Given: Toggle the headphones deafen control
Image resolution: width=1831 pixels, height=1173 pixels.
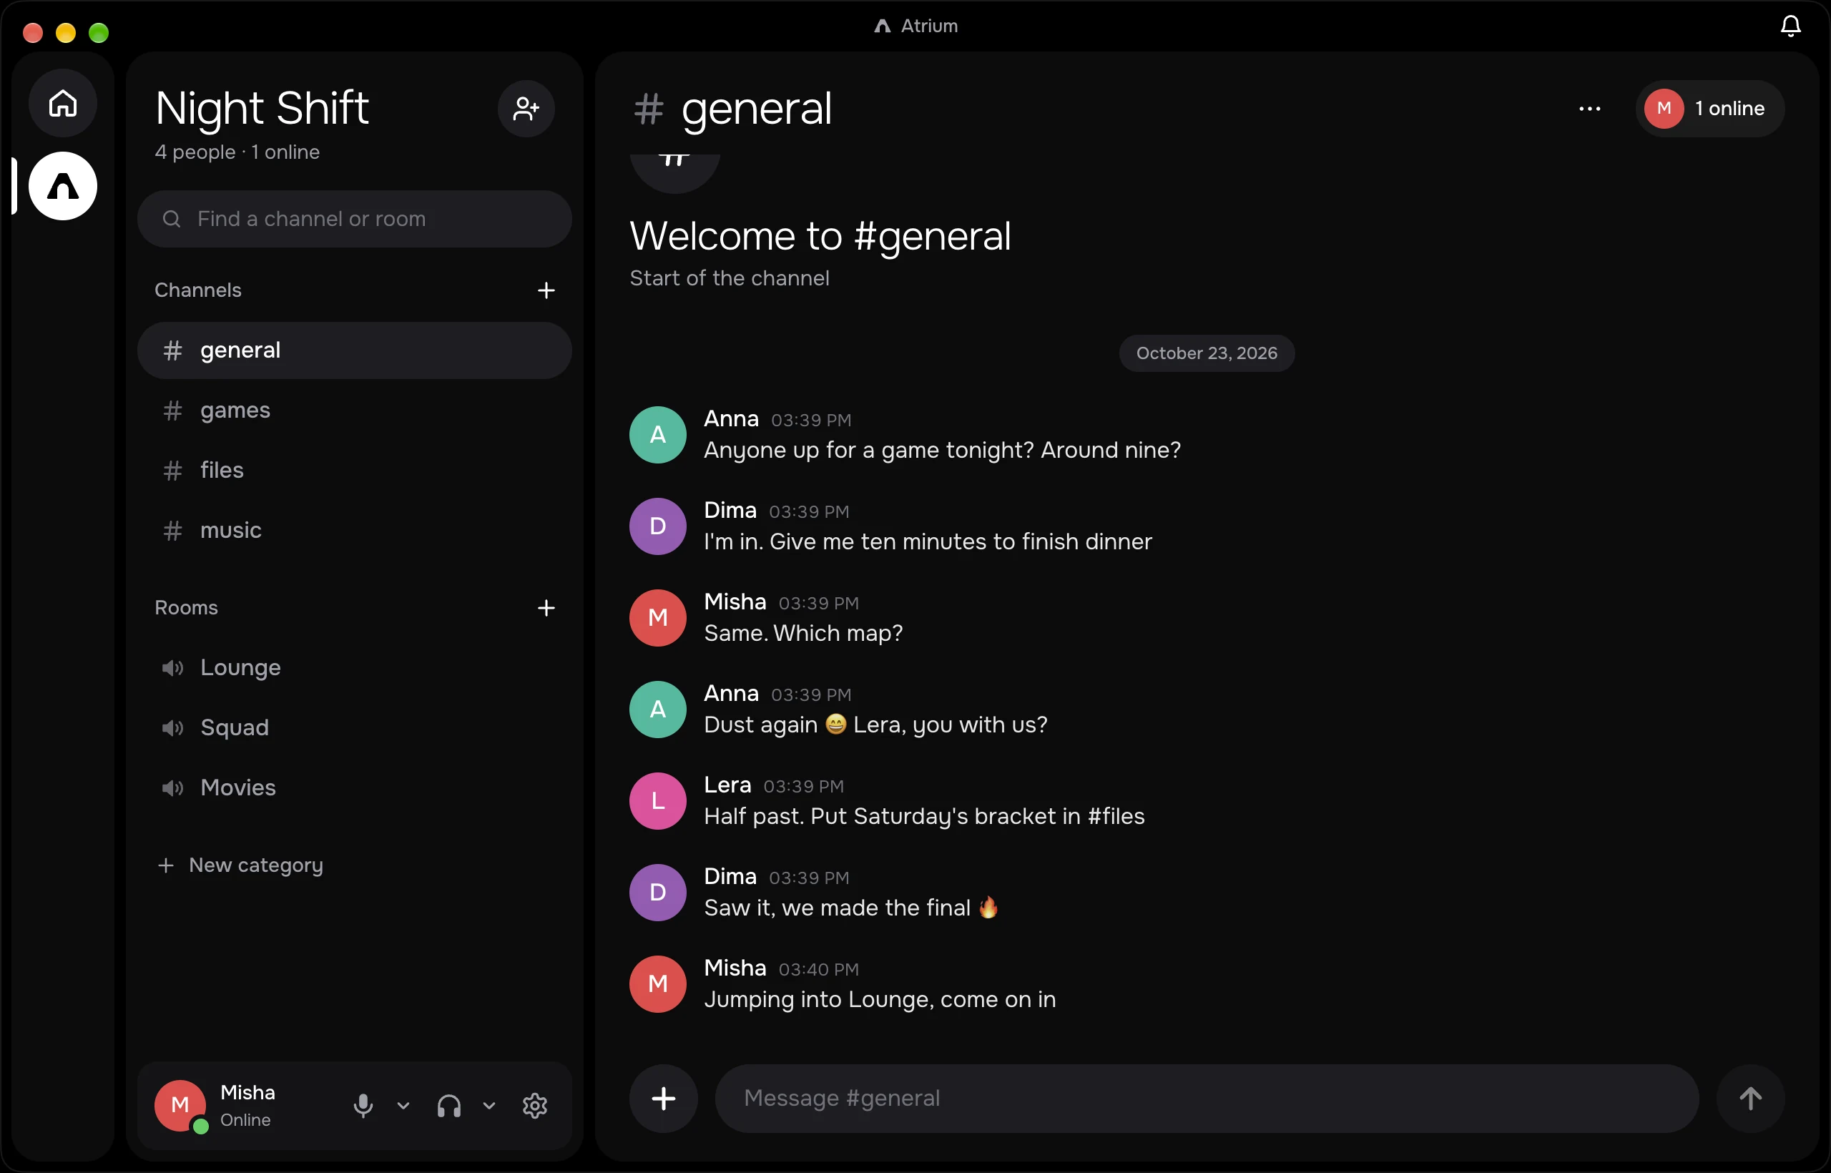Looking at the screenshot, I should (448, 1105).
